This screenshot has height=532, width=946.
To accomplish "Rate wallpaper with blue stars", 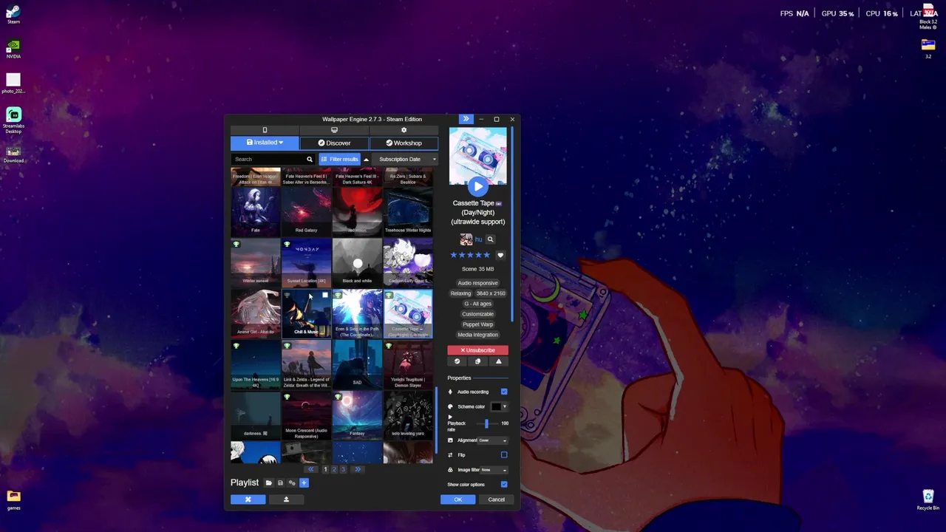I will [x=470, y=255].
